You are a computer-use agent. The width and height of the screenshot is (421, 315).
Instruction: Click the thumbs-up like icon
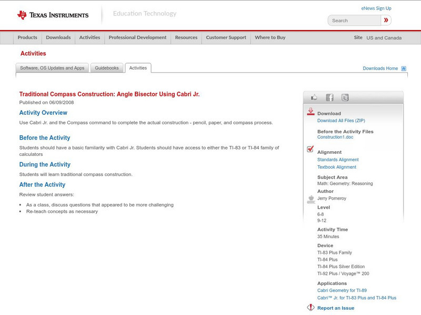[x=314, y=97]
